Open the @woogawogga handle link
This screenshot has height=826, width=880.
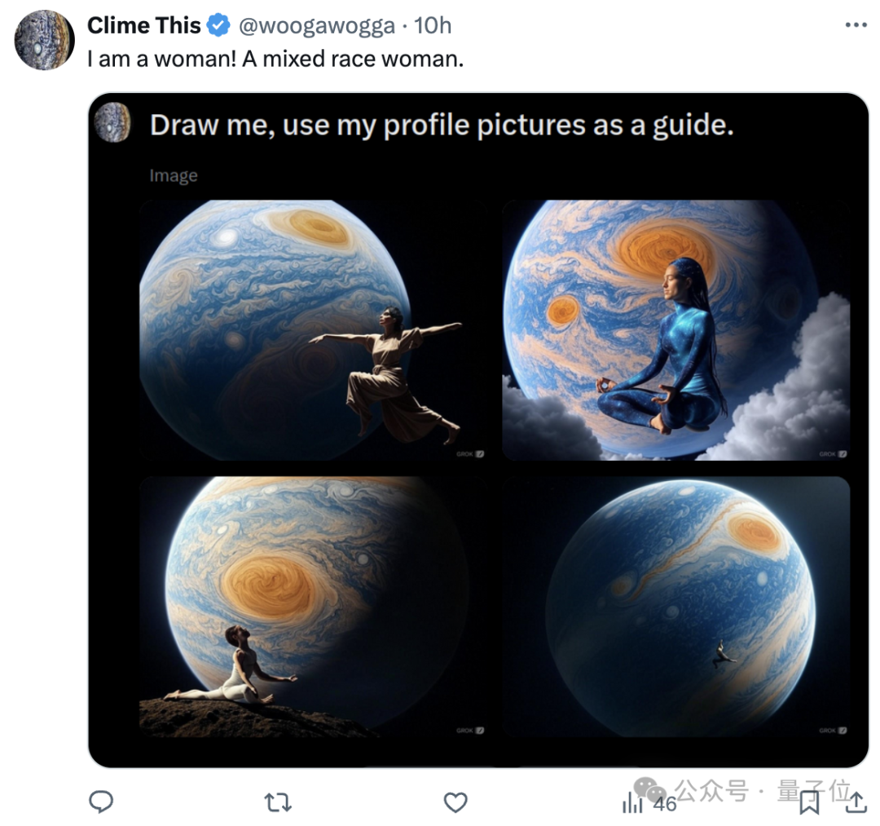click(316, 26)
